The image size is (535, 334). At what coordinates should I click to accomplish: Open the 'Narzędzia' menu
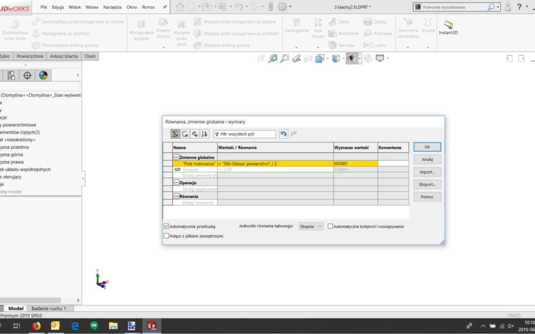tap(112, 7)
